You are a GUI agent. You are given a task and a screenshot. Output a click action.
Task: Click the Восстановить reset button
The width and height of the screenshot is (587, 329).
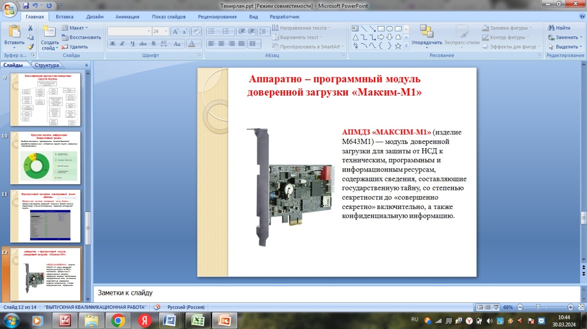click(x=81, y=38)
